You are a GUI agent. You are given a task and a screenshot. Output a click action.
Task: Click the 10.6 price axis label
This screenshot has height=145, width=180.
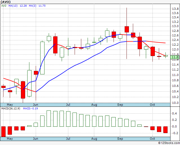click(175, 86)
